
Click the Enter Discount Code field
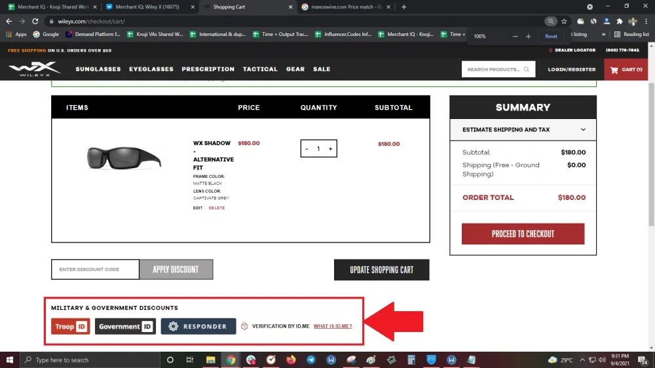[95, 269]
